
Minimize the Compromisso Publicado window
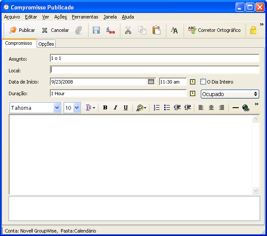click(x=240, y=7)
